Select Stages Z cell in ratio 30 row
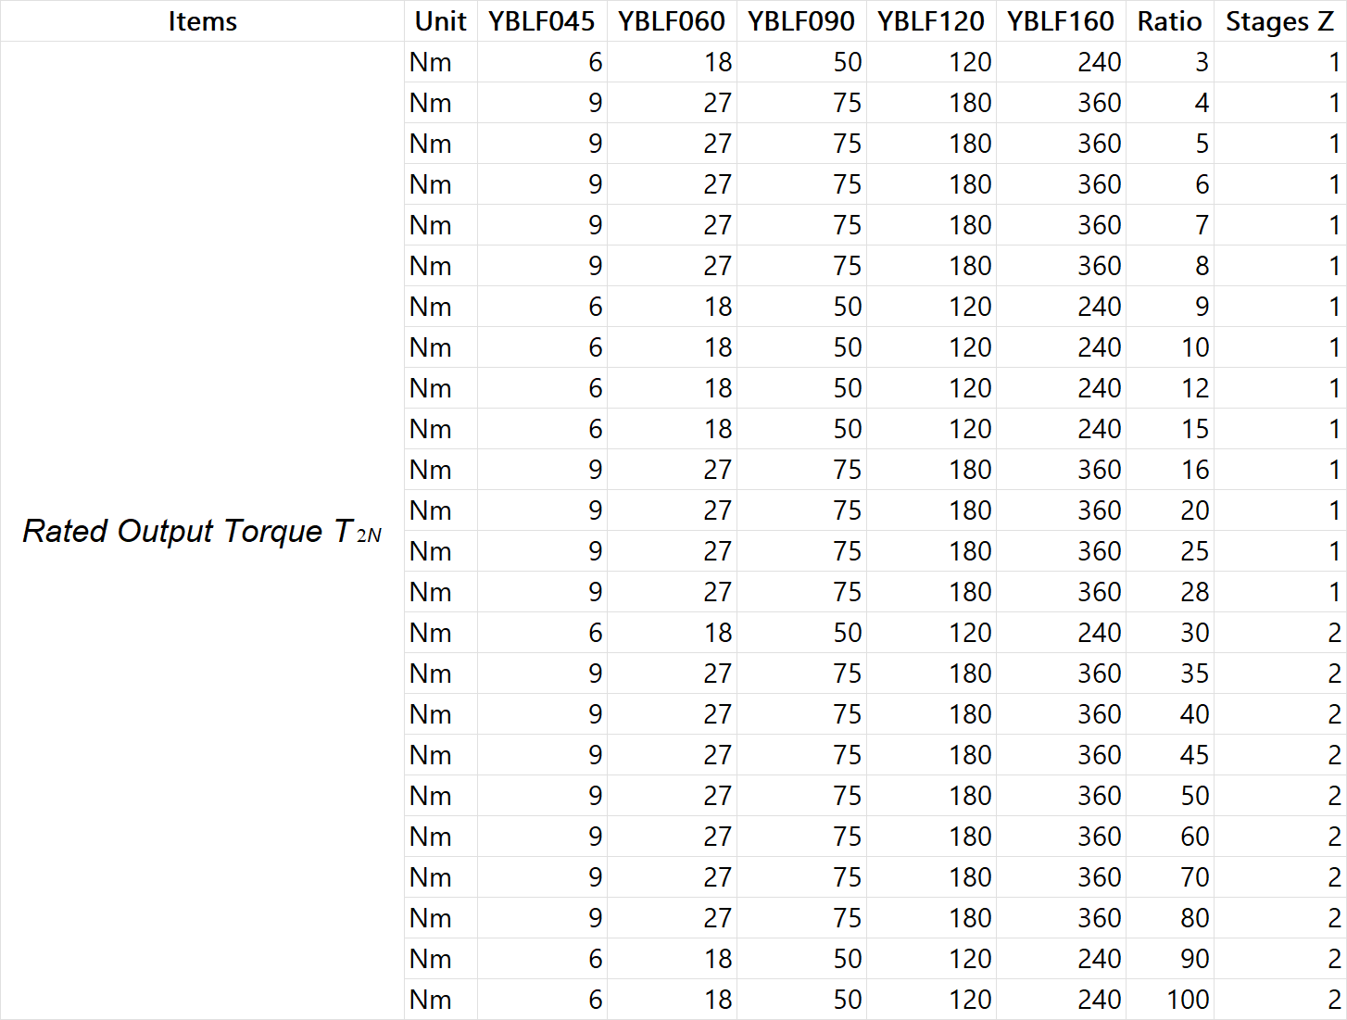This screenshot has height=1020, width=1347. click(1280, 633)
